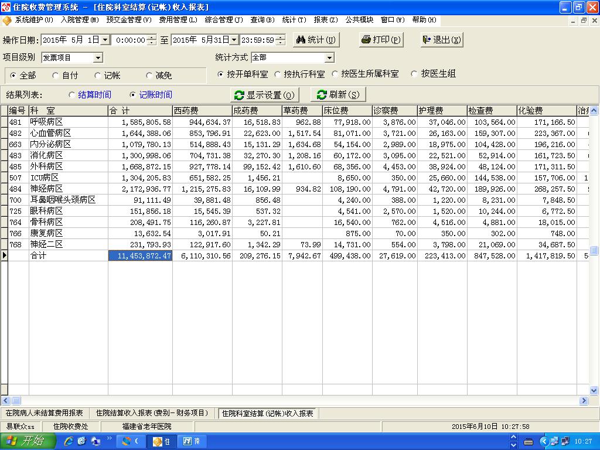Open Windows 开始 start button
This screenshot has height=450, width=600.
click(28, 441)
